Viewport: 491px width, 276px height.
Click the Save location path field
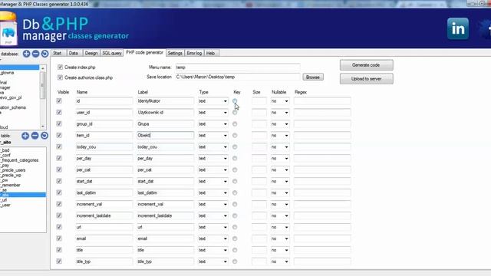[237, 77]
